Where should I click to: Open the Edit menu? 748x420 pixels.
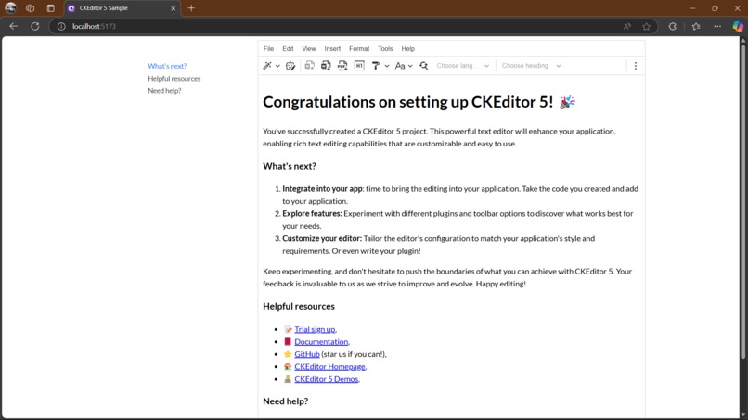288,48
